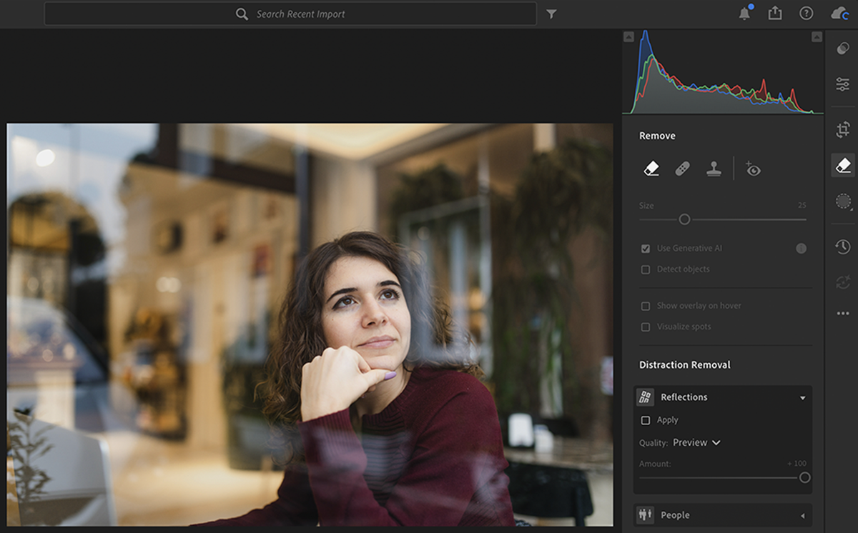Enable the Detect objects checkbox
Image resolution: width=858 pixels, height=533 pixels.
[x=646, y=269]
